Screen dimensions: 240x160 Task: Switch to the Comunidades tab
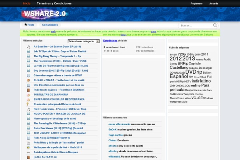pos(50,25)
